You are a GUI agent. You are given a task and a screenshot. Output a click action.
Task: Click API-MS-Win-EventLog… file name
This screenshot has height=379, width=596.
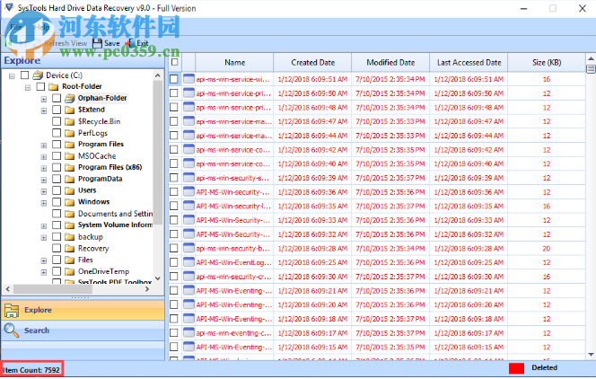pyautogui.click(x=233, y=262)
